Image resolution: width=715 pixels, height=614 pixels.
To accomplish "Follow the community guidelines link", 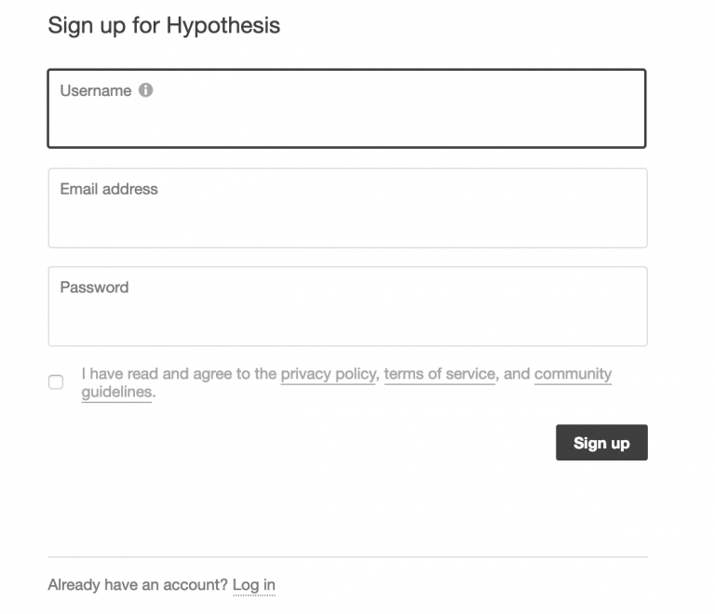I will coord(573,374).
